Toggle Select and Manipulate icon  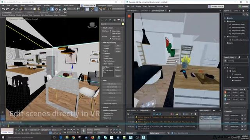[x=83, y=9]
